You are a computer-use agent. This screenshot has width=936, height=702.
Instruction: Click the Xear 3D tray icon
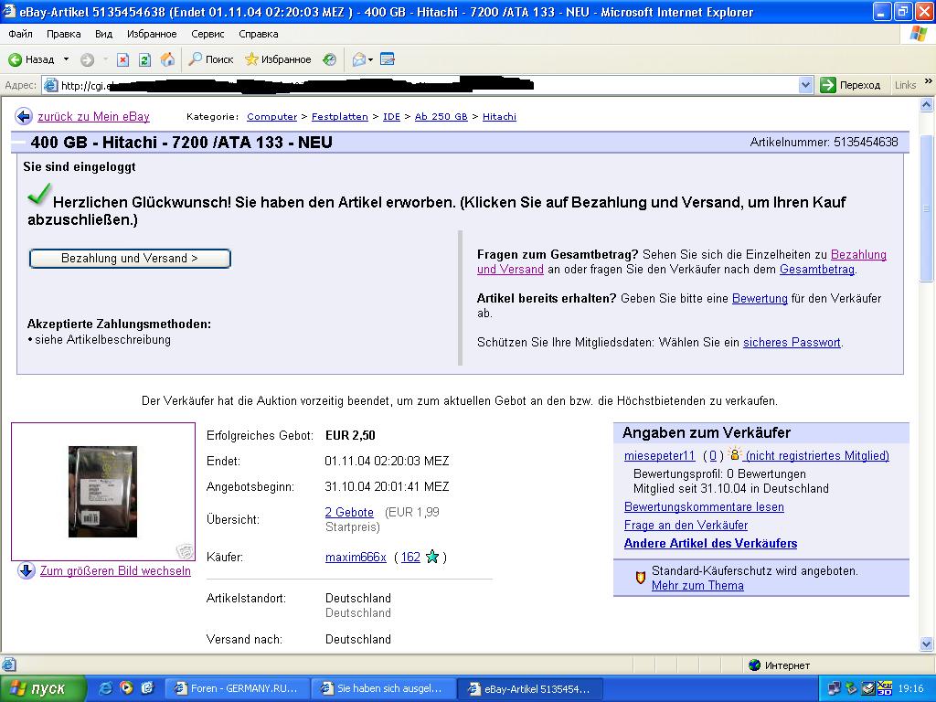click(885, 688)
